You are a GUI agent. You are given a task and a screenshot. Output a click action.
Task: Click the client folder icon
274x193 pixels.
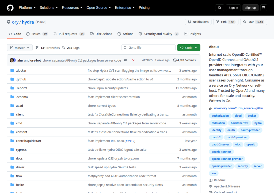pos(12,114)
